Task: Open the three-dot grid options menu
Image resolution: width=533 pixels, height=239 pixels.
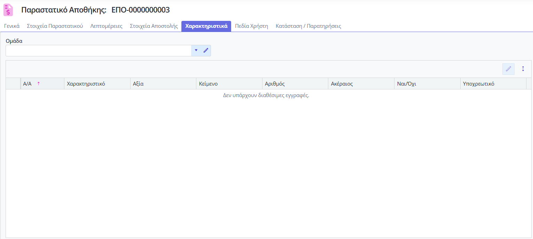Action: pos(523,69)
